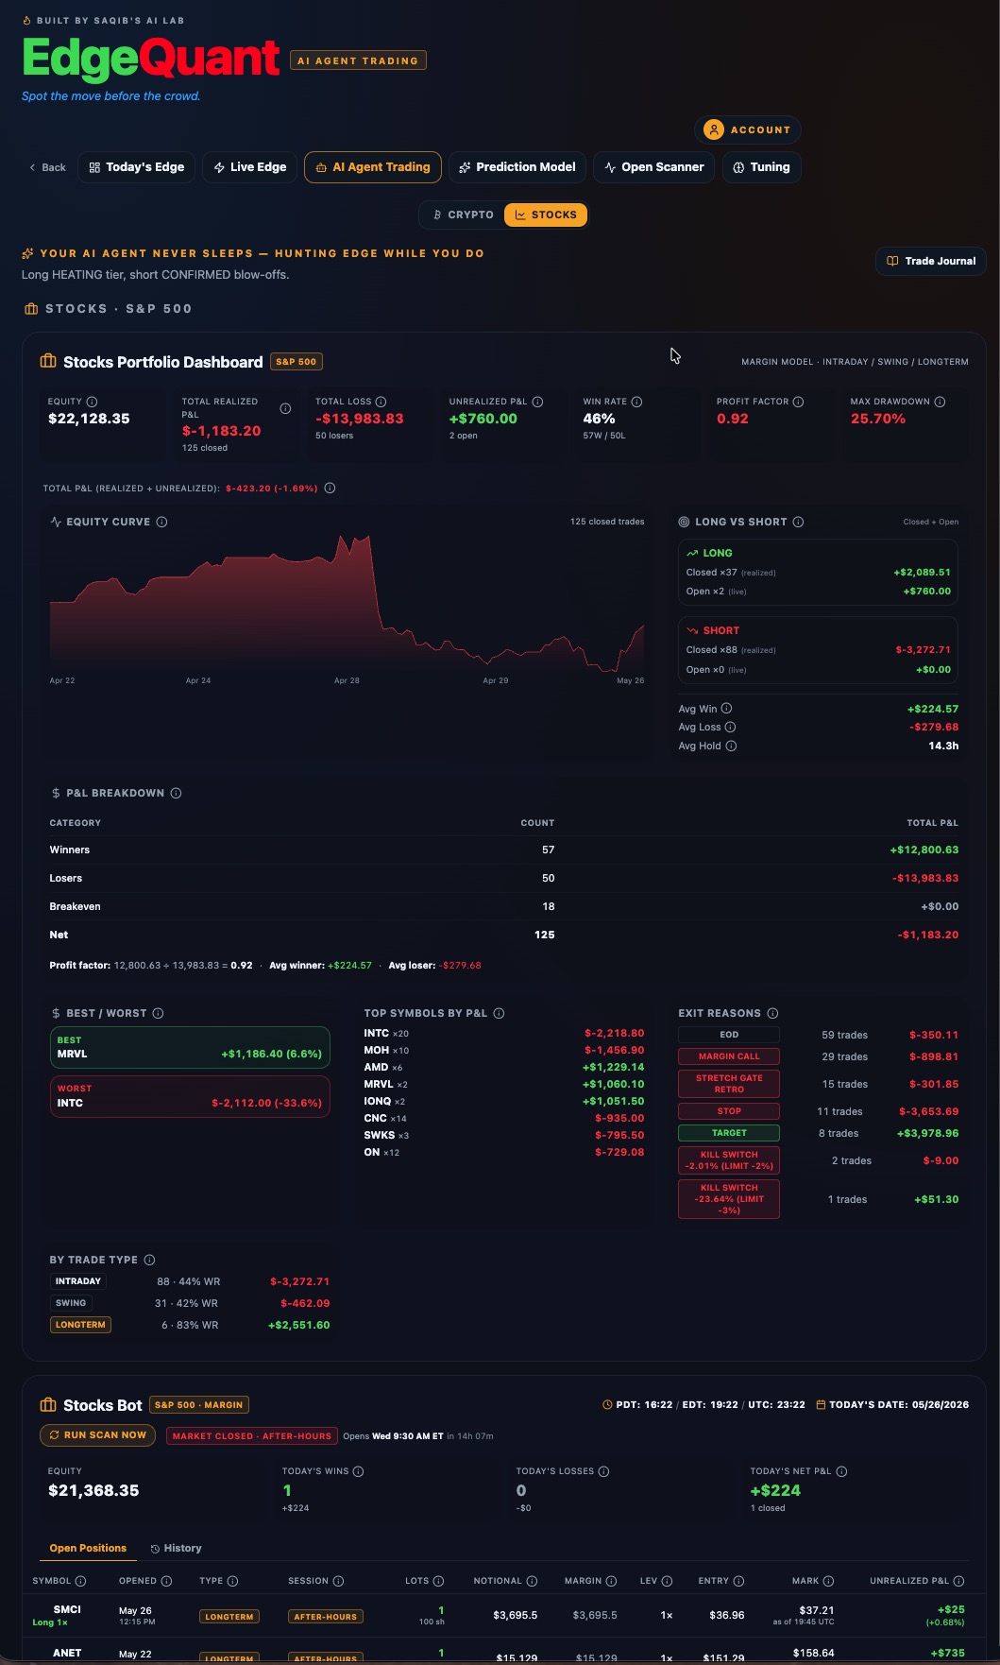The image size is (1000, 1665).
Task: Click the Market Closed After-Hours badge
Action: pyautogui.click(x=253, y=1435)
